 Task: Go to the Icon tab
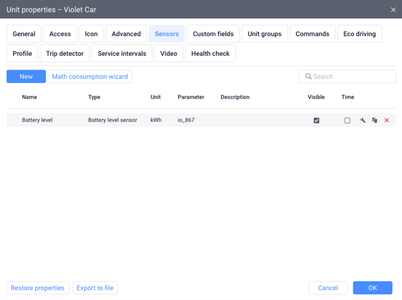tap(91, 34)
